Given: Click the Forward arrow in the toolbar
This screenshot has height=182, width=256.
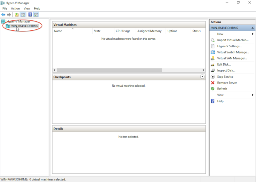Looking at the screenshot, I should coord(9,15).
